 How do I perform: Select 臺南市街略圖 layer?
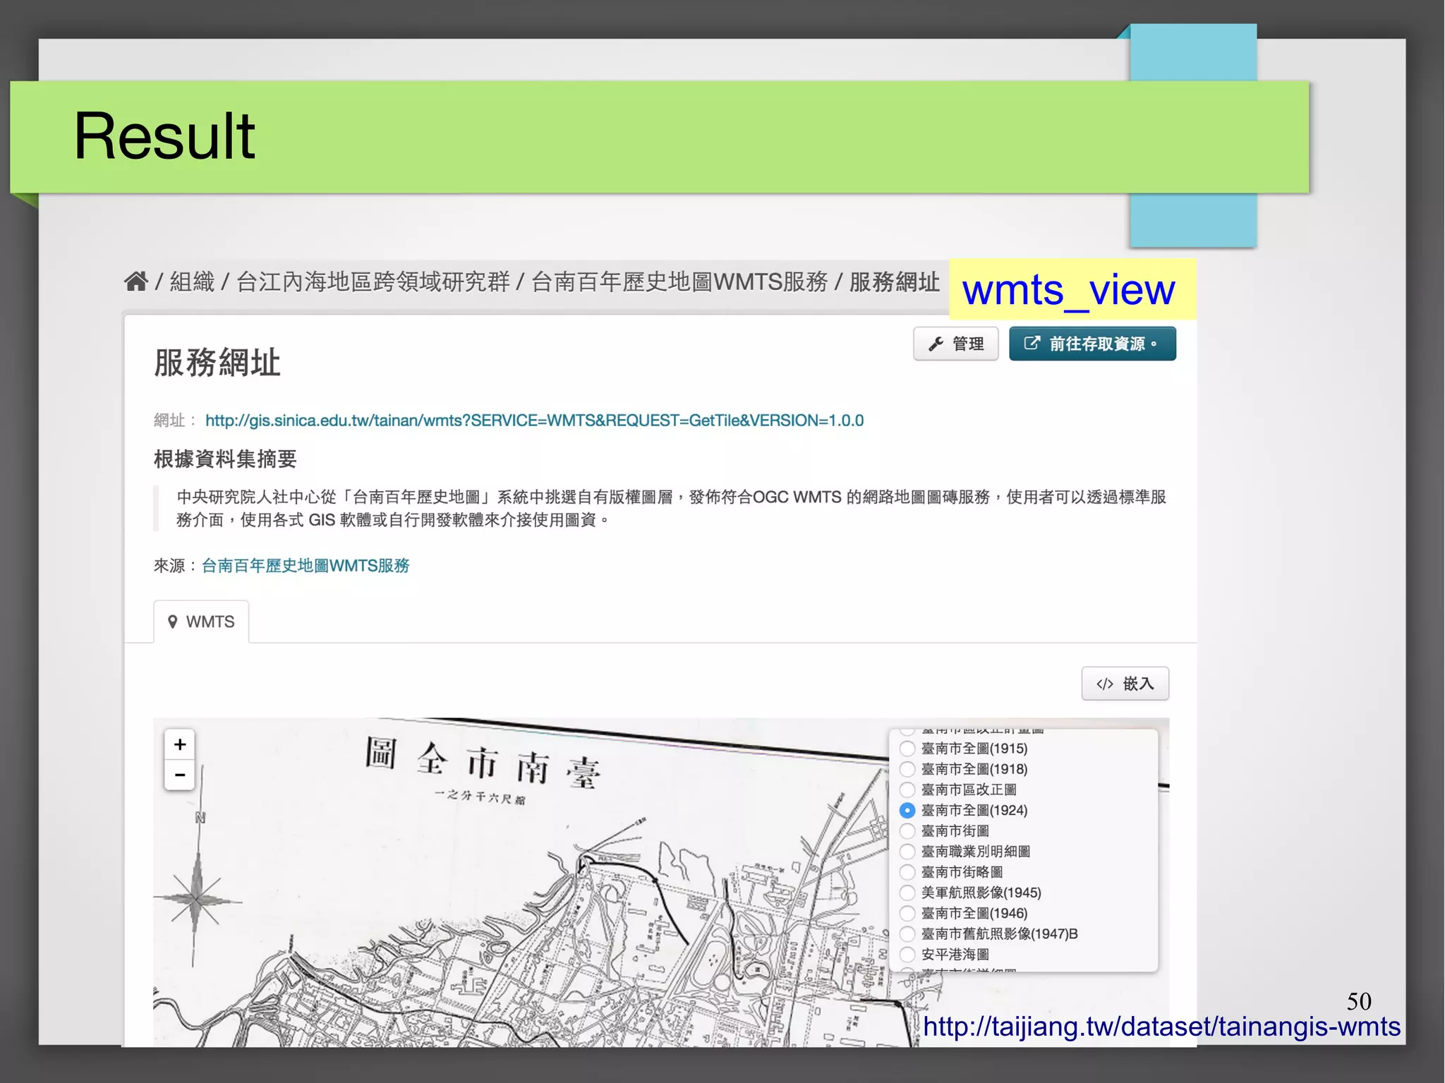coord(907,872)
